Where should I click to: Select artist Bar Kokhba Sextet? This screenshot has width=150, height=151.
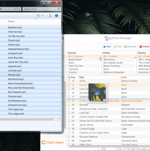113,63
